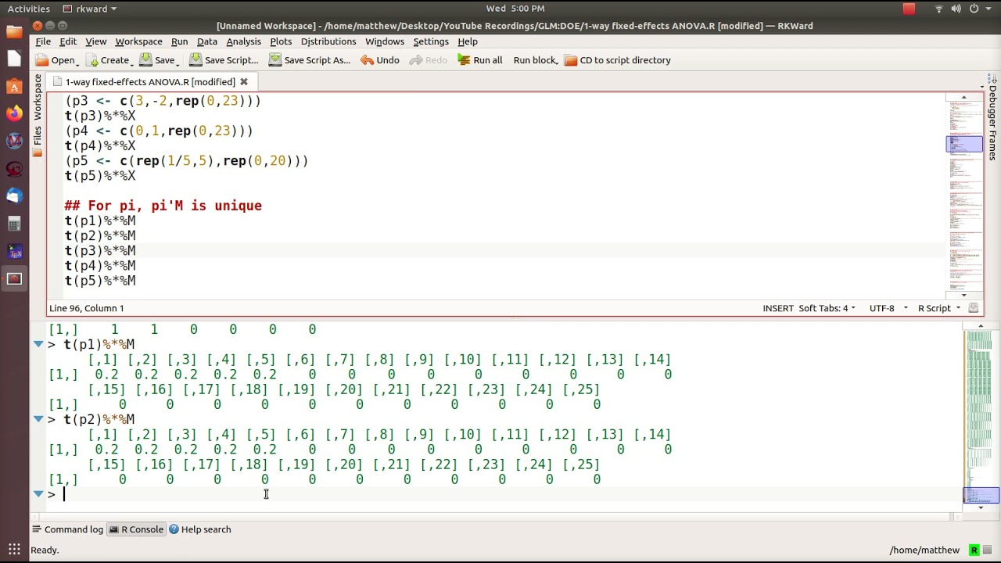This screenshot has width=1001, height=563.
Task: Open the Workspace side panel
Action: (x=37, y=97)
